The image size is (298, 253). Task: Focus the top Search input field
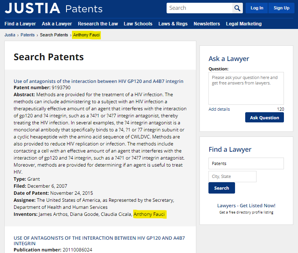199,8
